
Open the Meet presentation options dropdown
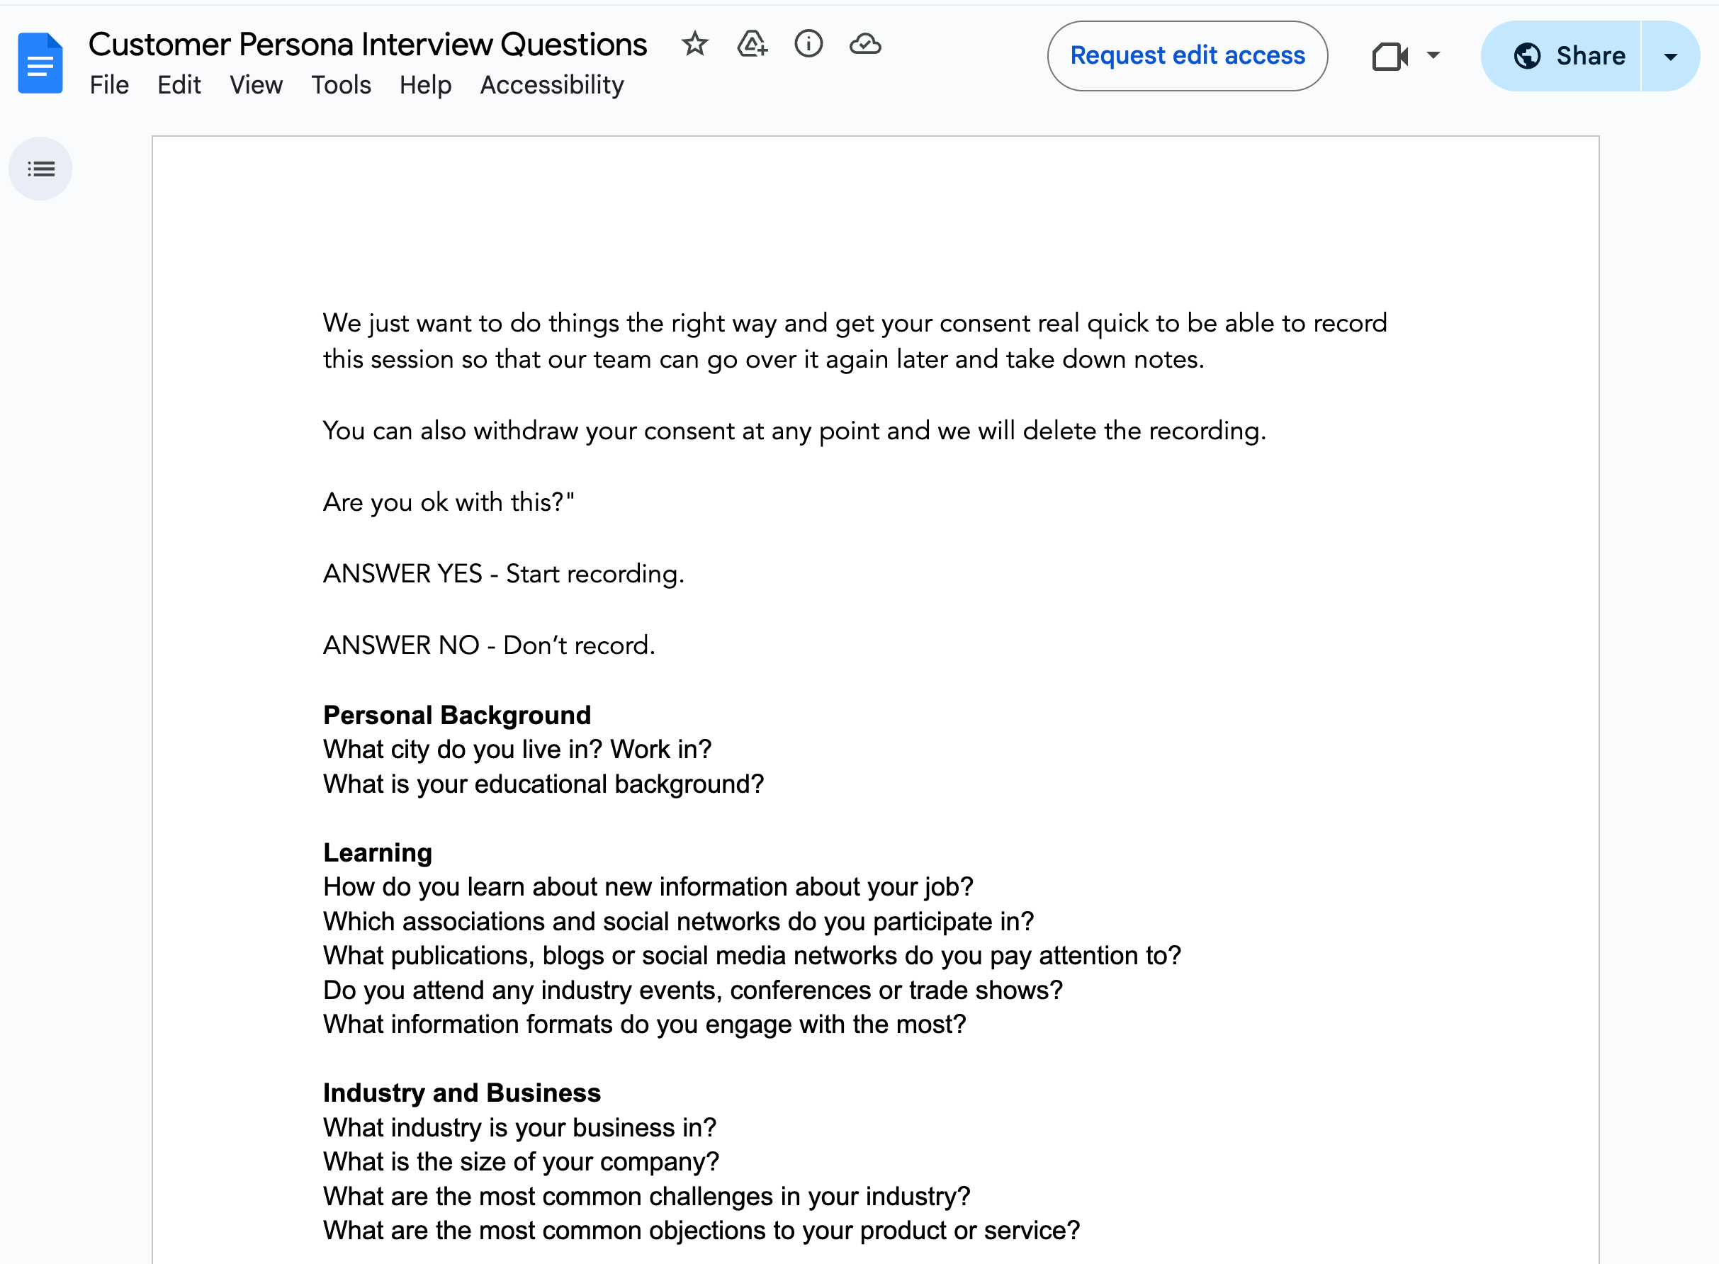point(1432,56)
